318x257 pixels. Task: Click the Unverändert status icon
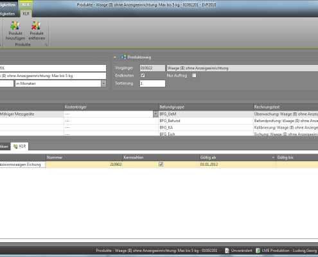click(227, 251)
